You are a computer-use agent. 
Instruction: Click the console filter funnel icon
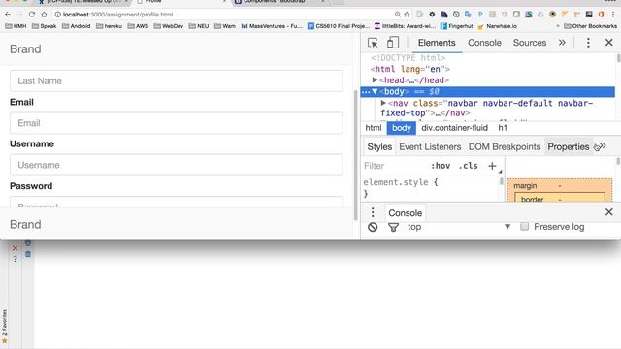(393, 227)
